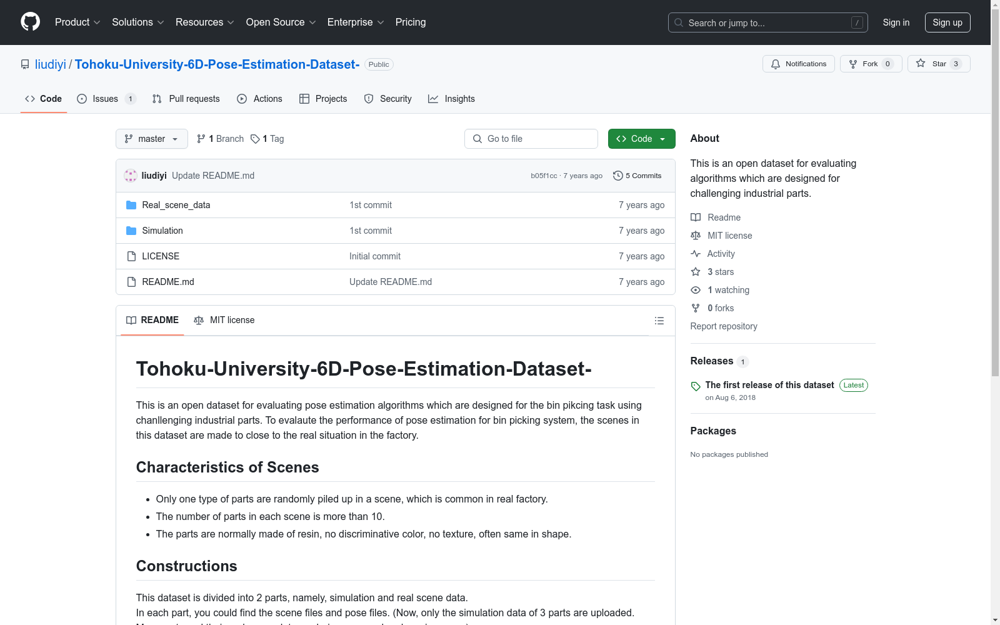This screenshot has height=625, width=1000.
Task: Click the README.md file icon
Action: (131, 282)
